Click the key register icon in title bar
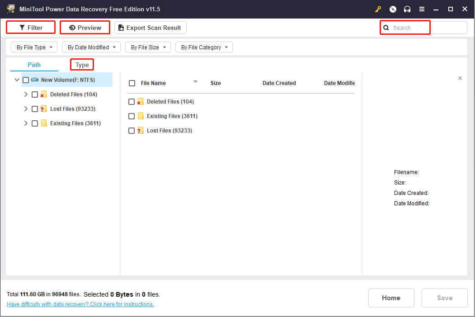Viewport: 475px width, 317px height. (378, 9)
